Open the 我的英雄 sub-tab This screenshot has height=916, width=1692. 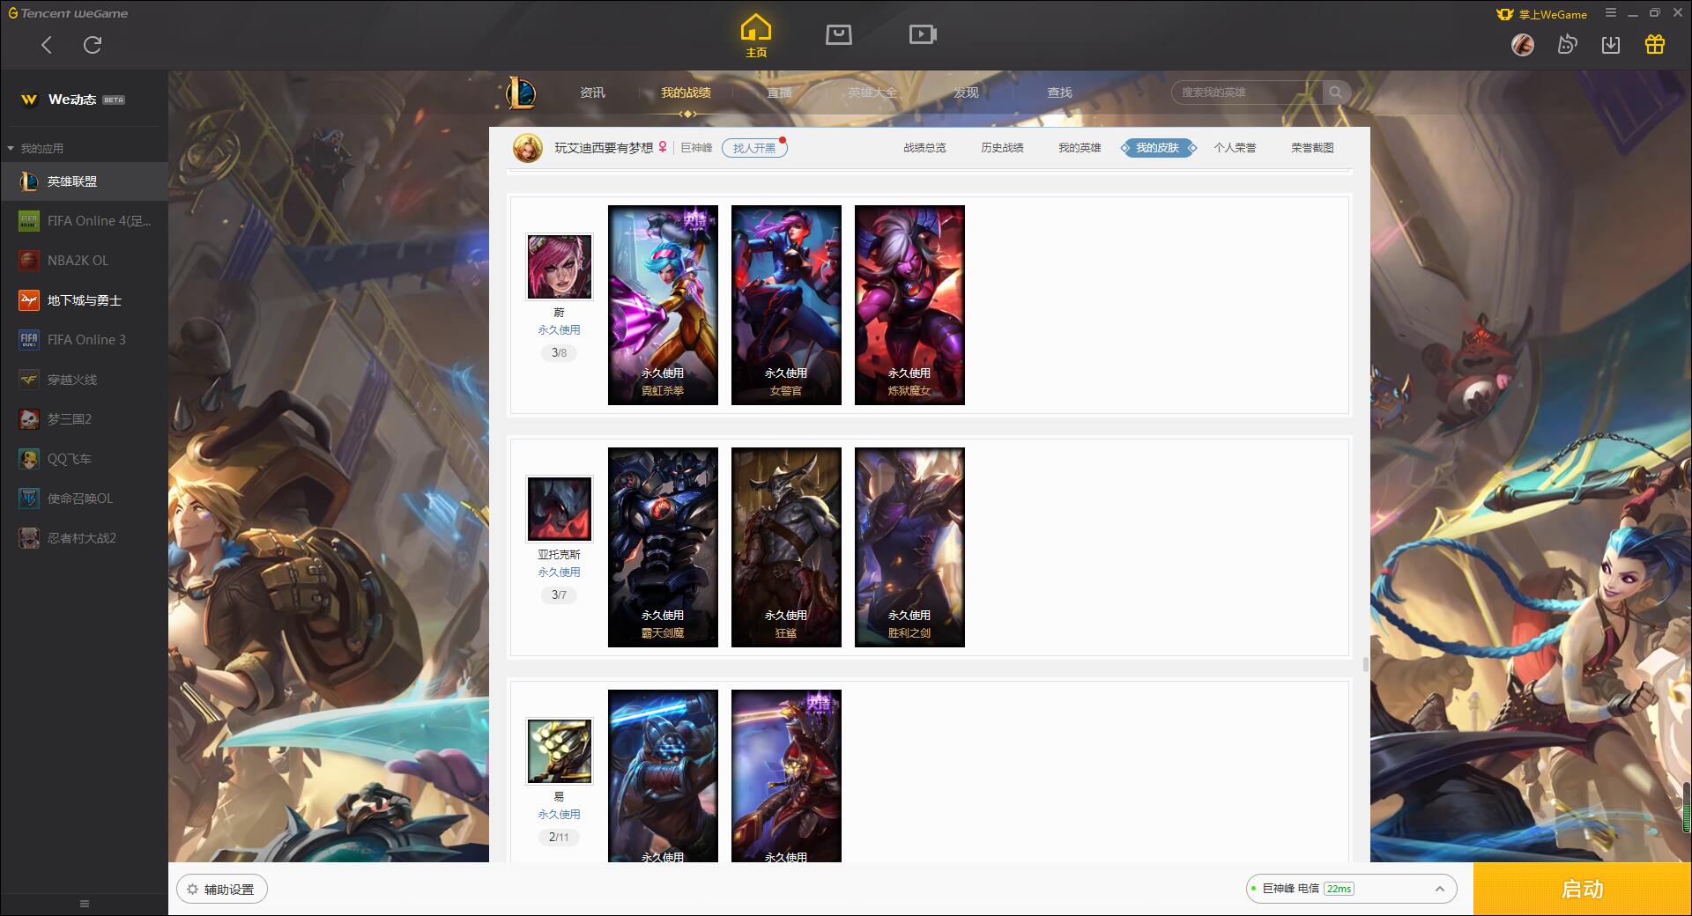(x=1080, y=148)
